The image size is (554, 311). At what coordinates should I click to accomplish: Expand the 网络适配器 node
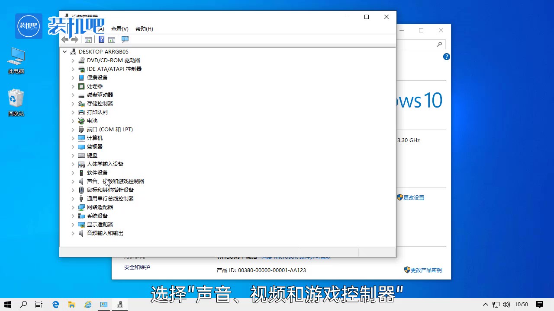[x=73, y=207]
